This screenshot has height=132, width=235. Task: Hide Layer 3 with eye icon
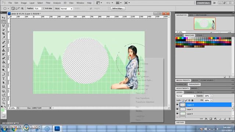click(177, 105)
